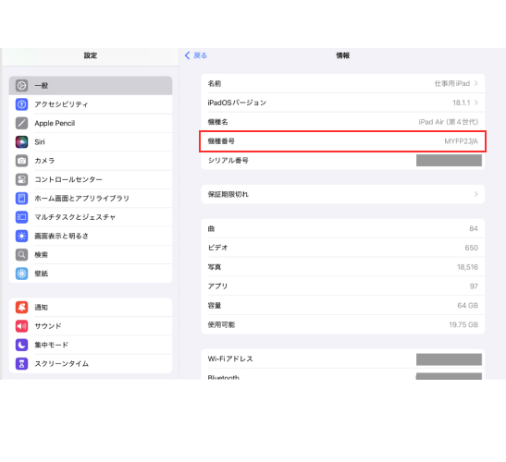
Task: Click the Camera (カメラ) icon
Action: [21, 161]
